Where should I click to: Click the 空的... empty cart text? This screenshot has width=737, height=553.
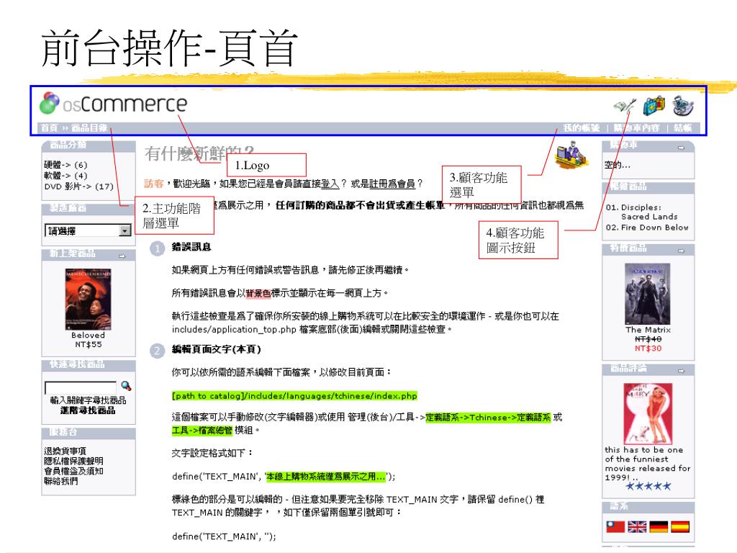coord(617,165)
